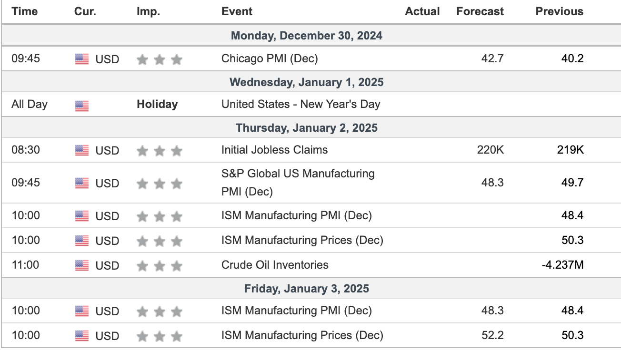This screenshot has height=350, width=621.
Task: Open the Chicago PMI (Dec) event
Action: pos(270,59)
